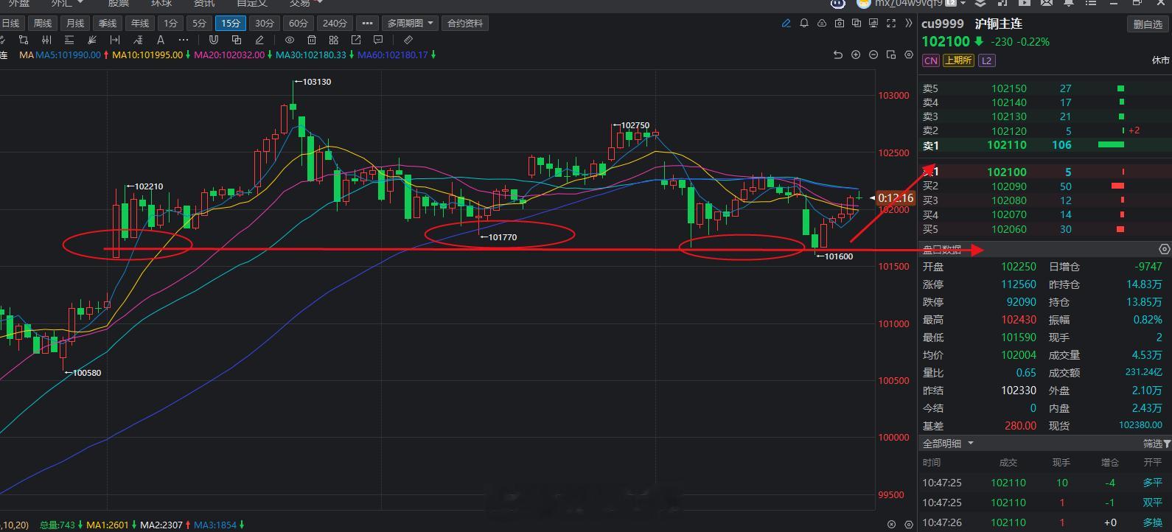Open the multi-window copy icon
Screen dimensions: 1172x532
[857, 24]
